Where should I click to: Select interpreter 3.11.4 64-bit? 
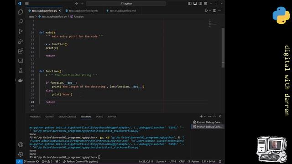click(x=209, y=161)
